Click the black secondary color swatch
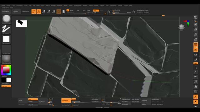The height and width of the screenshot is (112, 200). (x=4, y=80)
